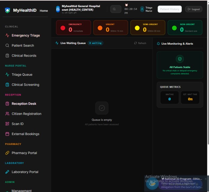
Task: Open Emergency Triage in sidebar
Action: coord(26,36)
